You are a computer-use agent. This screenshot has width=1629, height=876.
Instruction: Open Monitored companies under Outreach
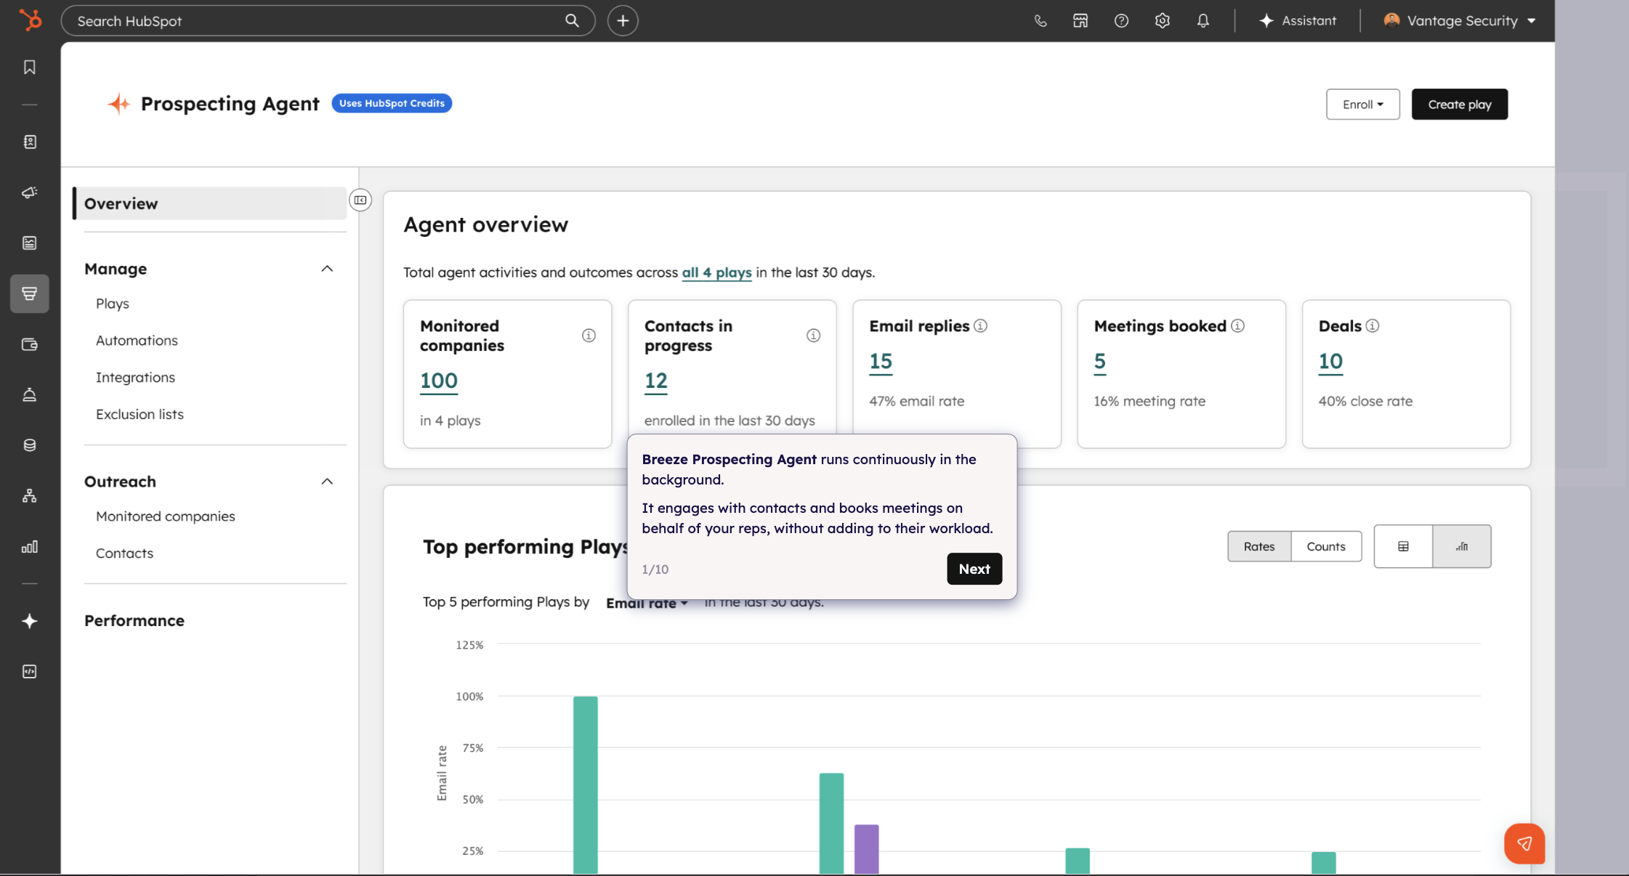click(166, 516)
